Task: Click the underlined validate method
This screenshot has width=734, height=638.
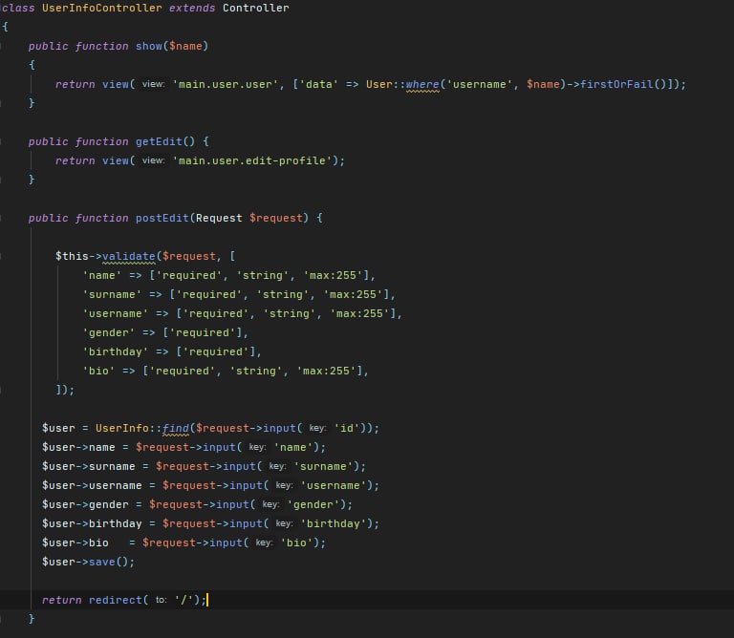Action: click(x=128, y=256)
